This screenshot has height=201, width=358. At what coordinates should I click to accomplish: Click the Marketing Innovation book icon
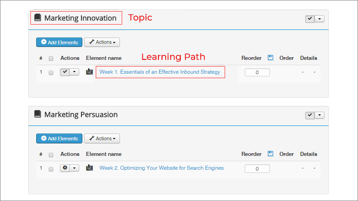[x=38, y=17]
